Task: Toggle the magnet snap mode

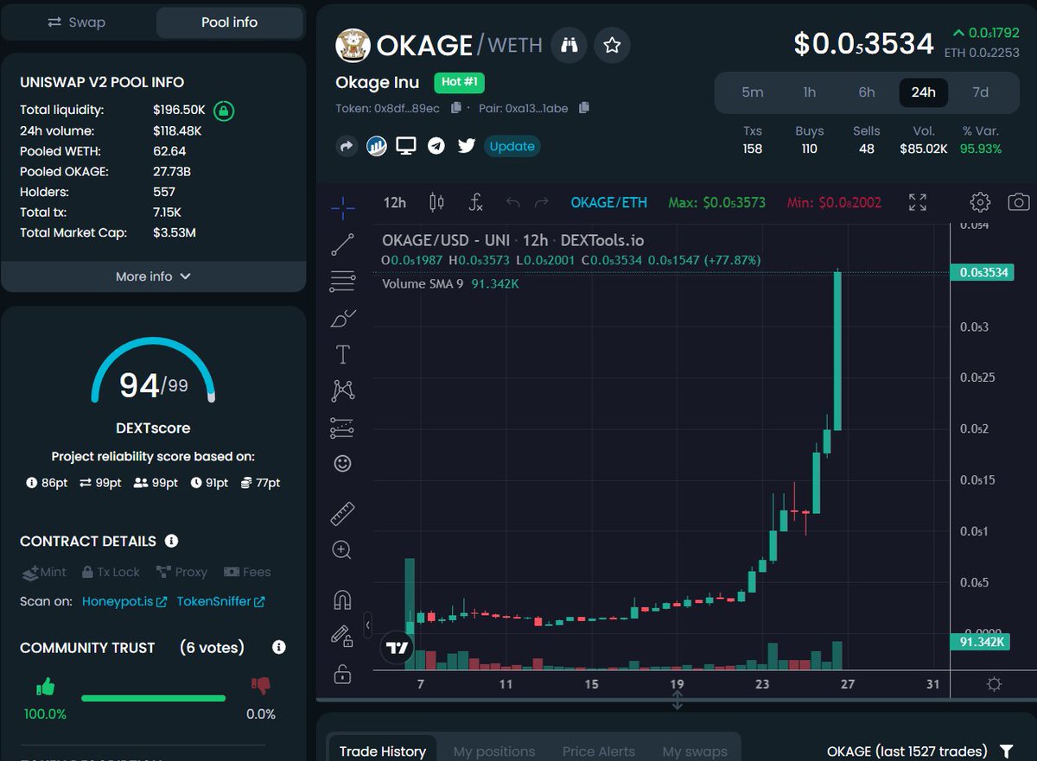Action: point(342,599)
